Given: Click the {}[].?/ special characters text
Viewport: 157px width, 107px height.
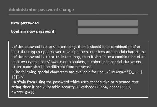Looking at the screenshot, I should 17,77.
